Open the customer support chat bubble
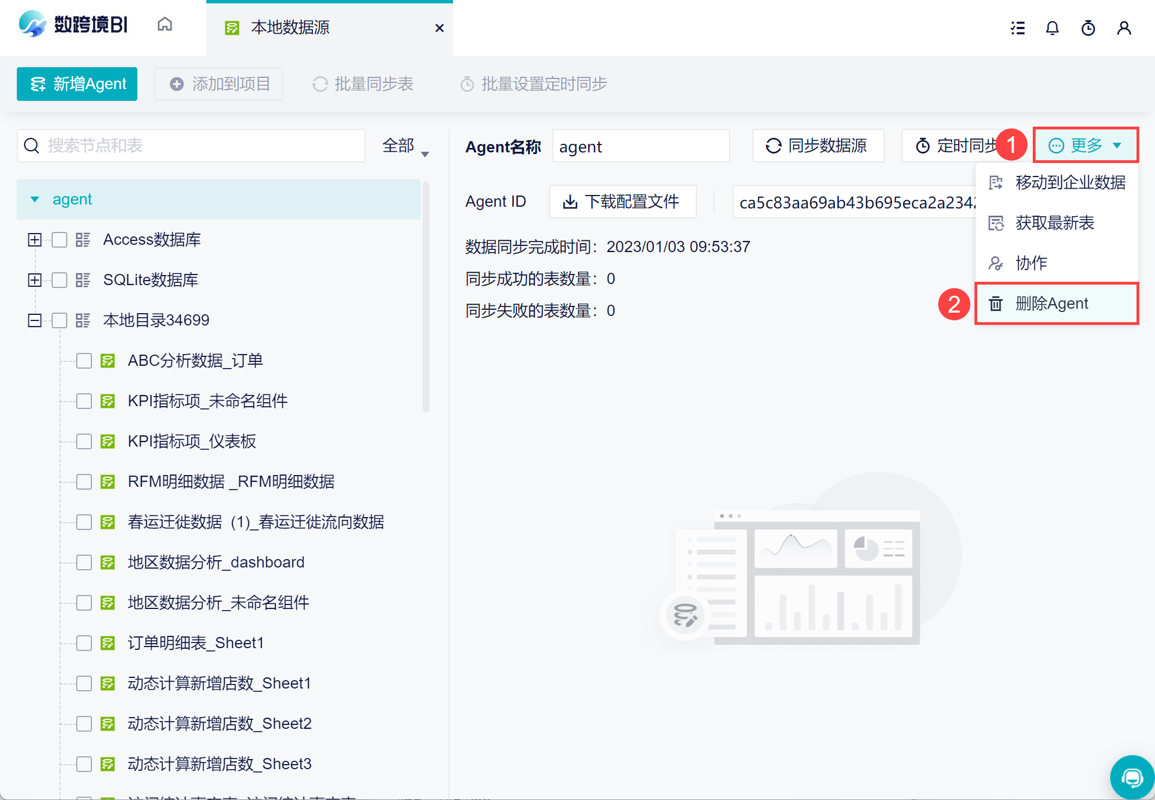 (x=1131, y=777)
